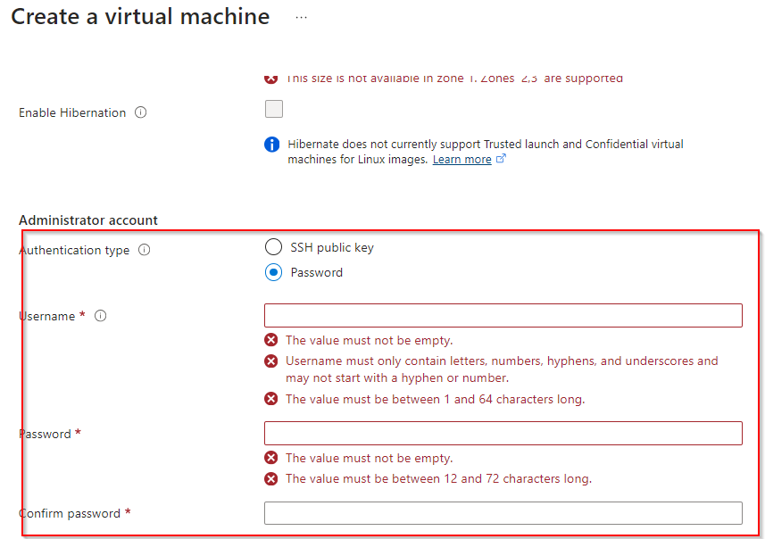
Task: Click the info icon beside Authentication type
Action: click(x=144, y=251)
